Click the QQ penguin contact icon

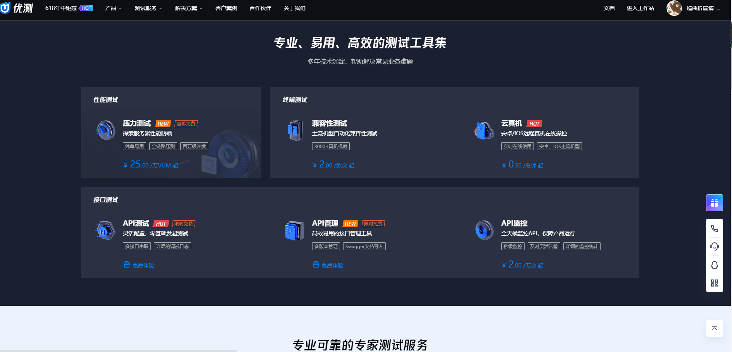point(715,265)
